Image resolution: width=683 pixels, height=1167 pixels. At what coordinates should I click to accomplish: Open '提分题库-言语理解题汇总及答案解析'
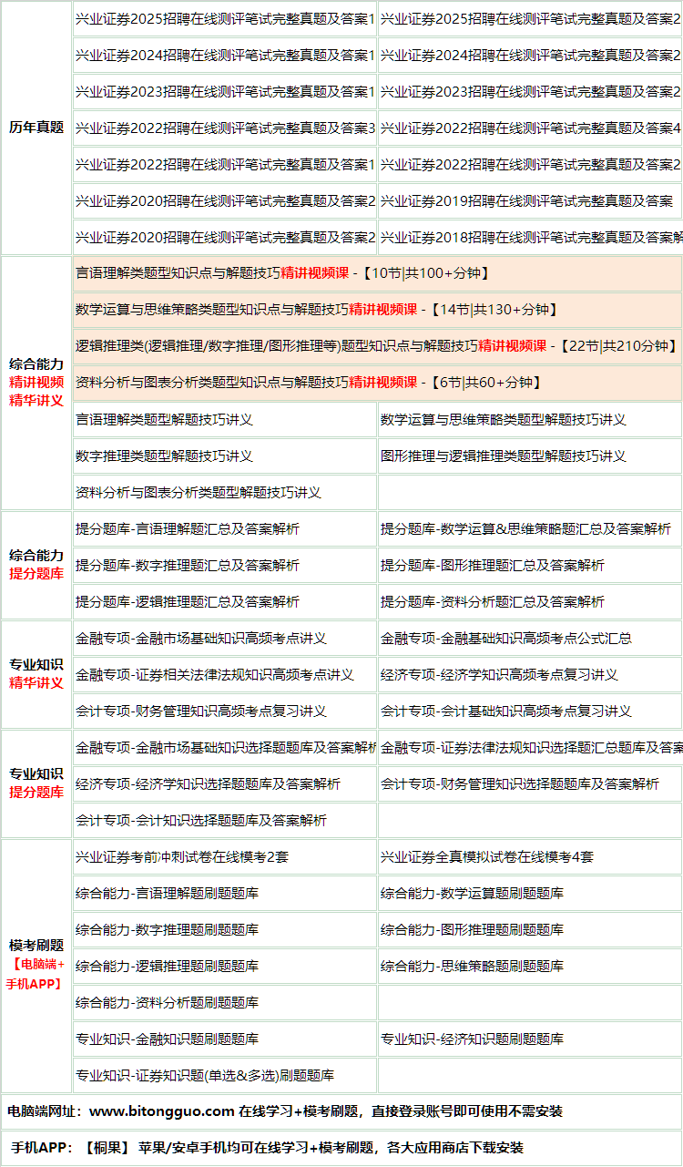pyautogui.click(x=225, y=529)
